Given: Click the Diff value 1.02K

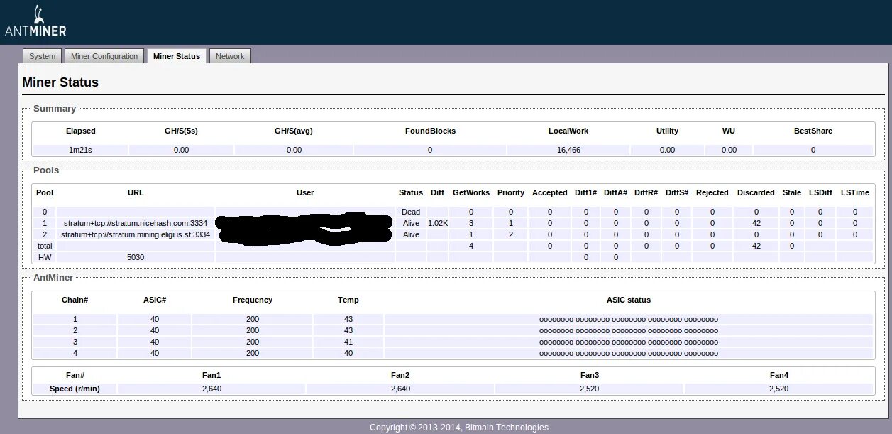Looking at the screenshot, I should [438, 223].
